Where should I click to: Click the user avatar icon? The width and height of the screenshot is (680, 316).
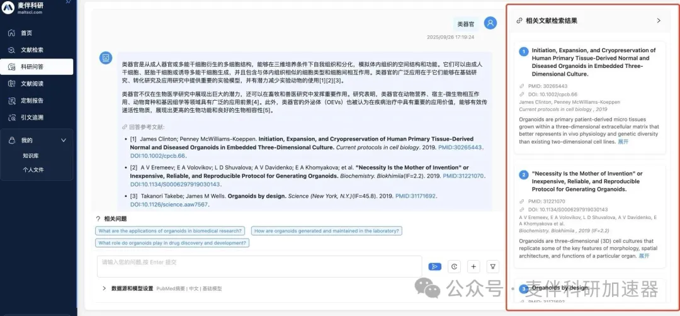pos(490,23)
